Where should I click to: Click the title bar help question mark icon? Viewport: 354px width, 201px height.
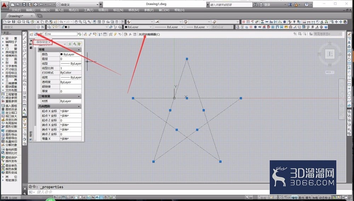(307, 5)
